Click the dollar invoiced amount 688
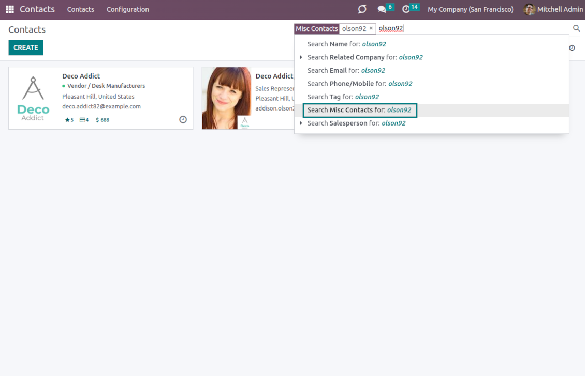Screen dimensions: 585x376 102,120
